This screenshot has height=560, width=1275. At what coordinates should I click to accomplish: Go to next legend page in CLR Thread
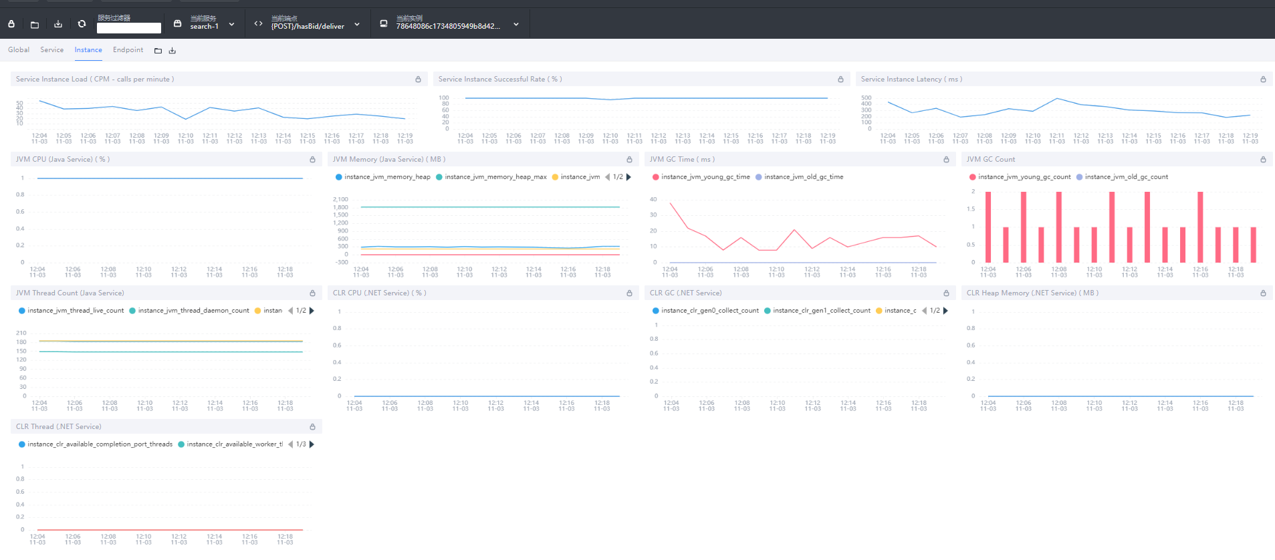point(312,444)
